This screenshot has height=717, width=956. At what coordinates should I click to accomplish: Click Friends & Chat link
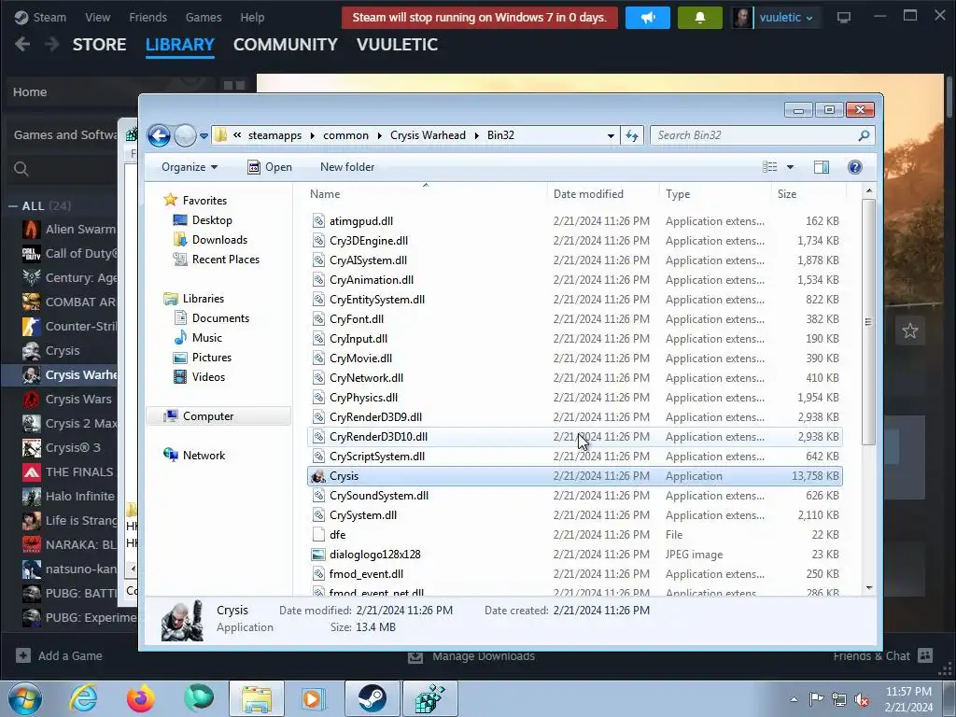pos(871,655)
